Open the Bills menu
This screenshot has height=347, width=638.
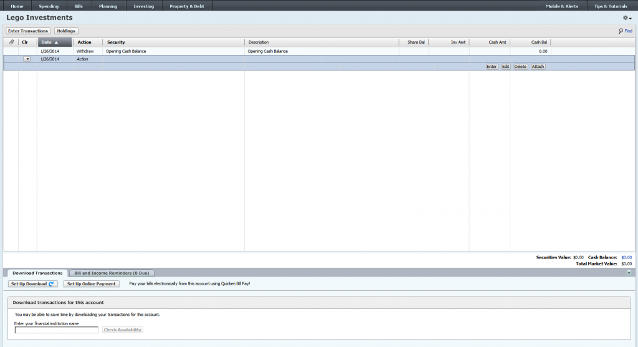click(x=79, y=6)
